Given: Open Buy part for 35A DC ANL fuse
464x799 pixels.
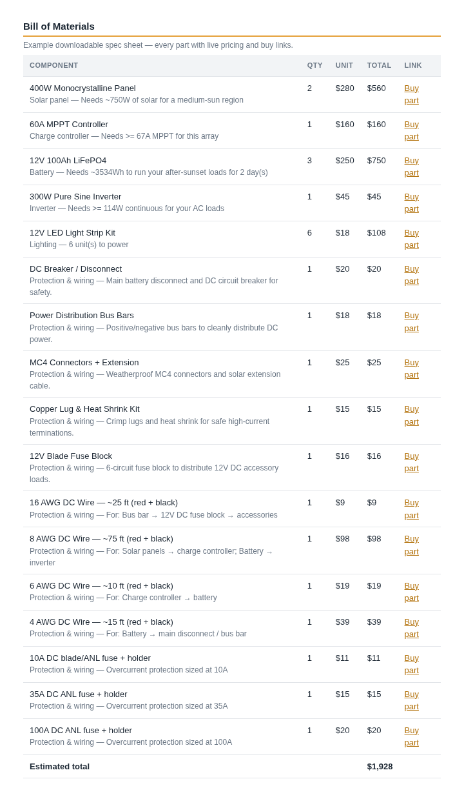Looking at the screenshot, I should [412, 700].
